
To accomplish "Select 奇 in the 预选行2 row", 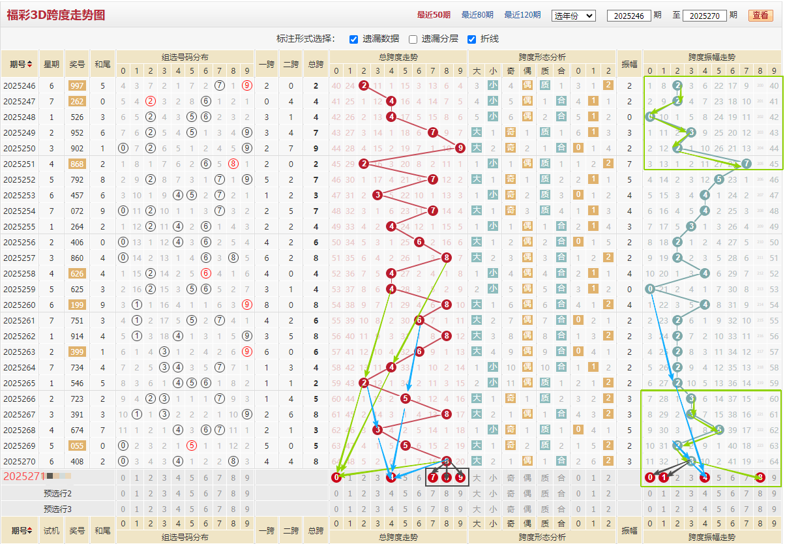I will [x=511, y=493].
